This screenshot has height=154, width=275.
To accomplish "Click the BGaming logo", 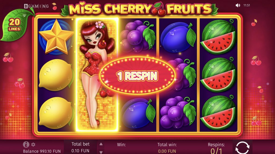I will (36, 6).
